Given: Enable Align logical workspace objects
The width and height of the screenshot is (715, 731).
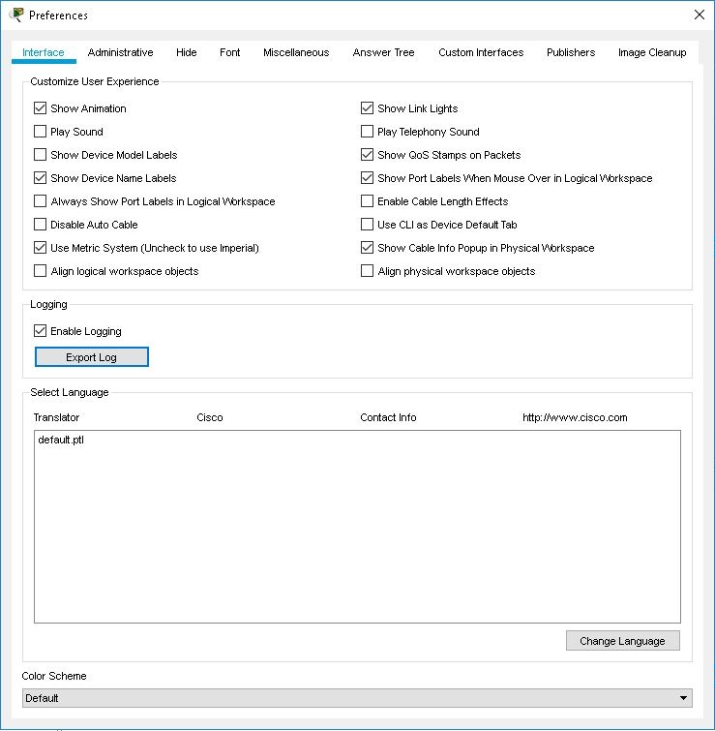Looking at the screenshot, I should (40, 271).
